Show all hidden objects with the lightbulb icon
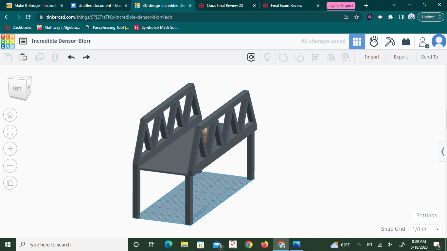 [267, 57]
